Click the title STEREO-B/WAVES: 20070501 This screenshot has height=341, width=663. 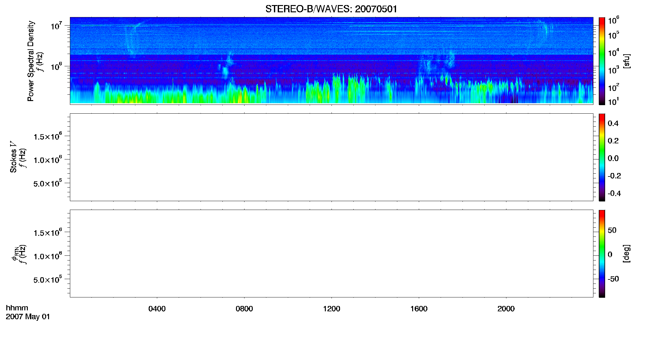point(331,9)
